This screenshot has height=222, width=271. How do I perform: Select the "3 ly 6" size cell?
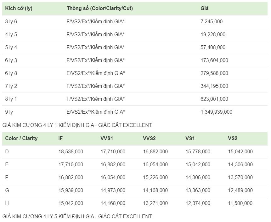click(x=11, y=21)
